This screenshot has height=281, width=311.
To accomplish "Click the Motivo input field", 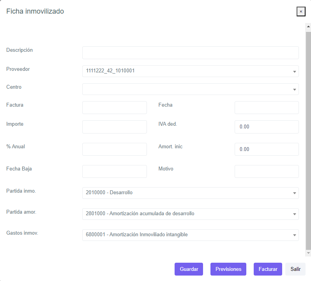I will [267, 172].
